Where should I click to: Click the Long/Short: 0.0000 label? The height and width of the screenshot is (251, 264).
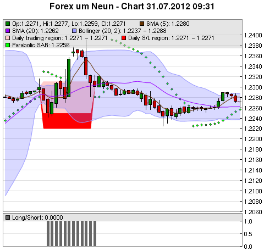click(x=37, y=217)
